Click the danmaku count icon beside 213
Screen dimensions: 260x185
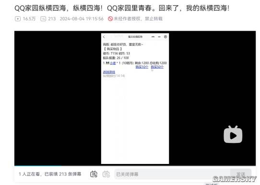click(43, 19)
